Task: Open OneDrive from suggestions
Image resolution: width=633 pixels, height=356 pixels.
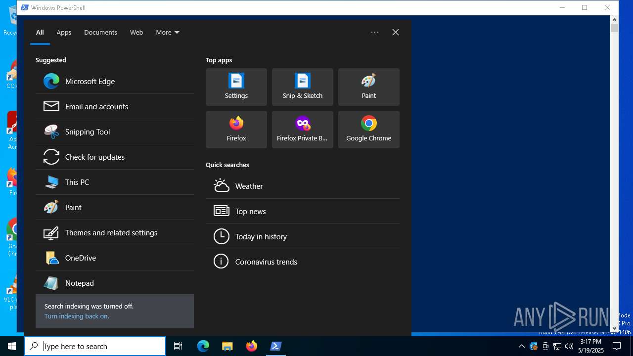Action: 115,258
